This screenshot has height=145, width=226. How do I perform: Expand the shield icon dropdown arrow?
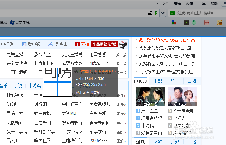(200, 22)
